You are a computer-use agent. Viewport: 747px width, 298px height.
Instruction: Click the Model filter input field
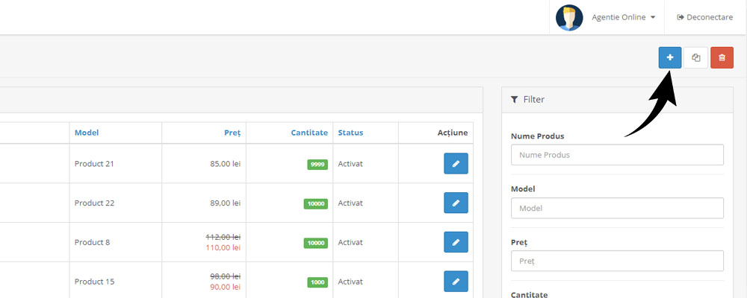[x=617, y=208]
